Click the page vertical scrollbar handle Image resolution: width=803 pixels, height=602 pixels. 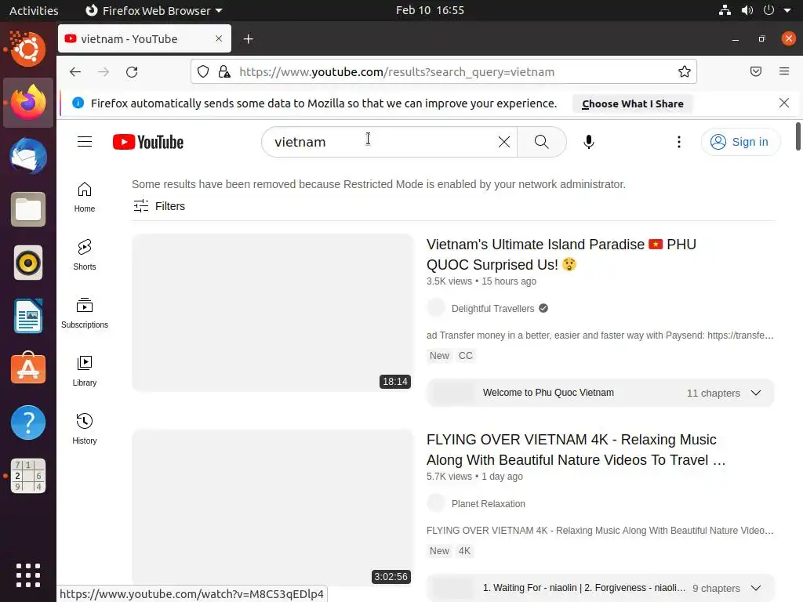click(x=798, y=136)
